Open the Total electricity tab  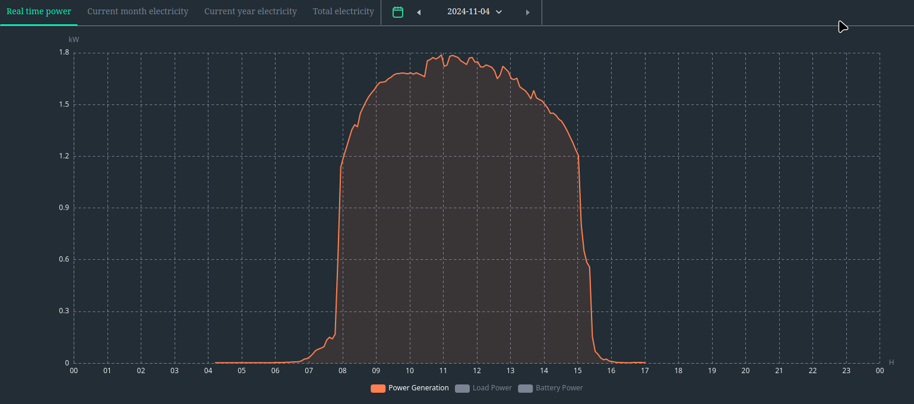coord(343,11)
